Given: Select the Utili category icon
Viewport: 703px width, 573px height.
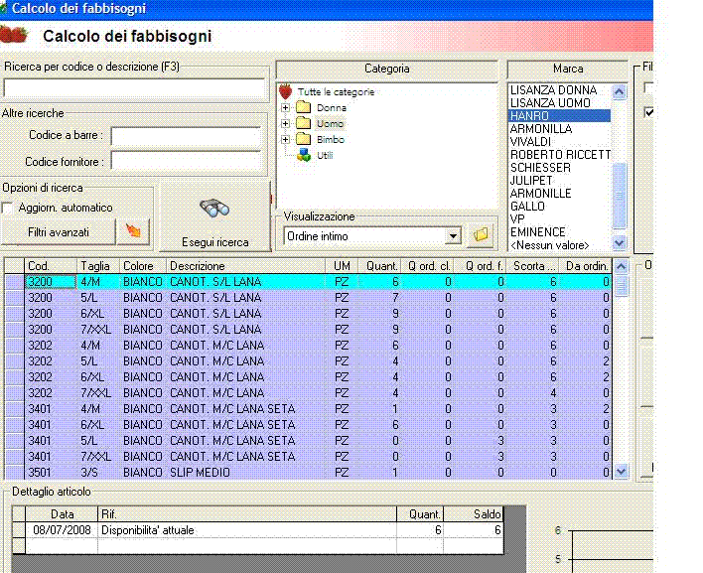Looking at the screenshot, I should (305, 155).
